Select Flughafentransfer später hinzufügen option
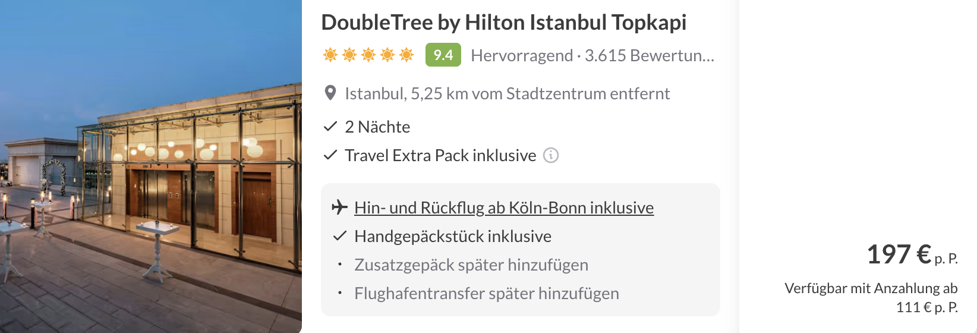Viewport: 977px width, 333px height. click(487, 293)
